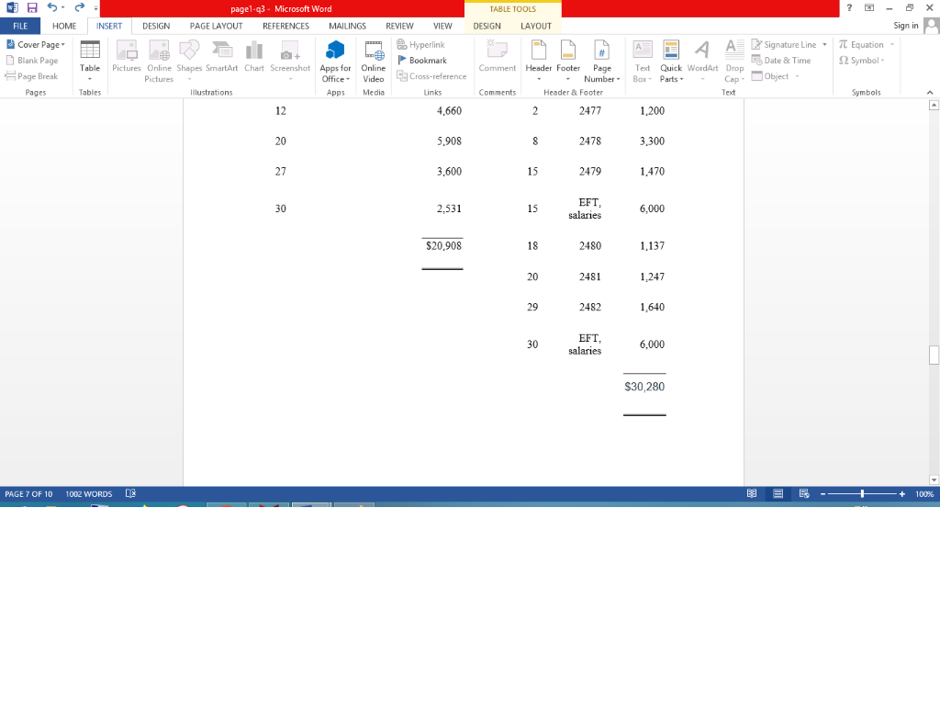
Task: Insert an Online Video
Action: coord(374,59)
